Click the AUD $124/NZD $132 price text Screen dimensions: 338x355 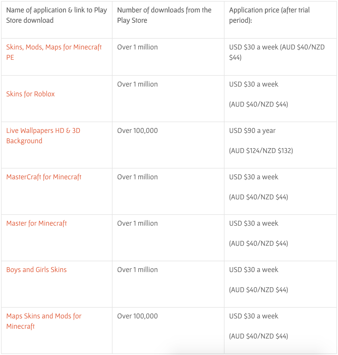(x=261, y=151)
